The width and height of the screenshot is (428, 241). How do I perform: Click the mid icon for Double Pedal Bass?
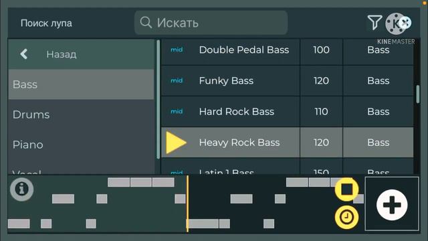pyautogui.click(x=177, y=50)
